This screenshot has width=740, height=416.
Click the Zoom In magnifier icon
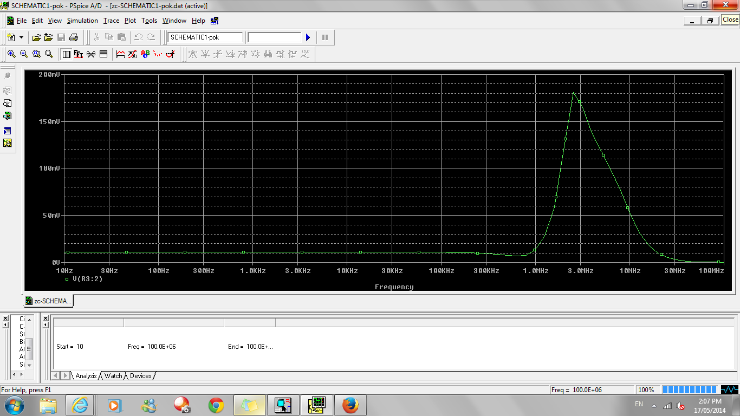(11, 54)
